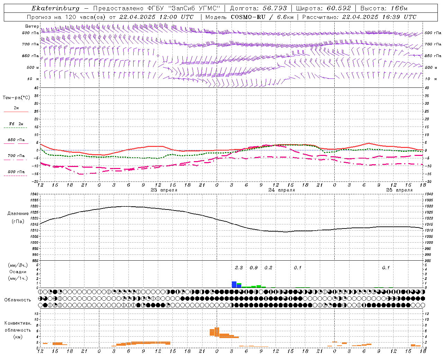Screen dimensions: 443x354
Task: Click the "Конвективн." convective cloud panel label
Action: pyautogui.click(x=18, y=323)
